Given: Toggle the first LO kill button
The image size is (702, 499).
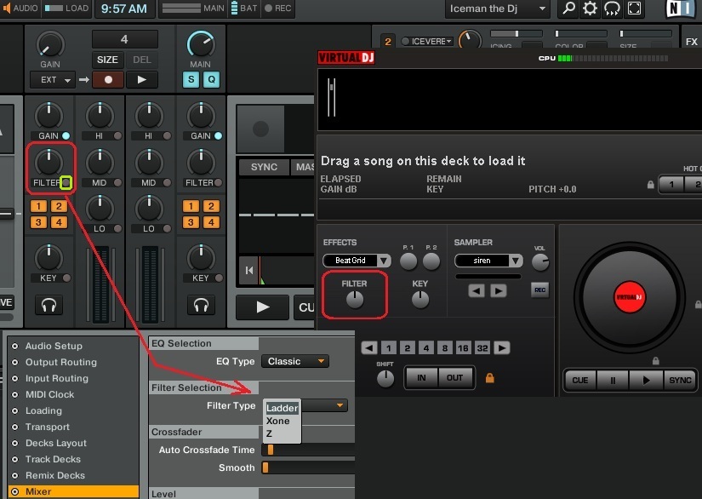Looking at the screenshot, I should pyautogui.click(x=117, y=228).
